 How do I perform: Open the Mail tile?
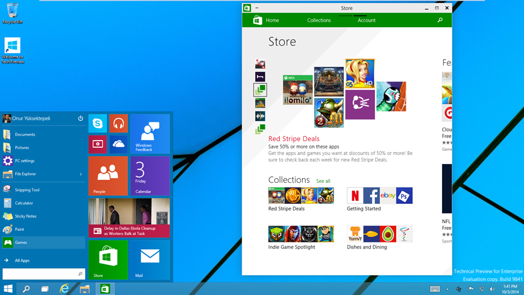(x=150, y=259)
